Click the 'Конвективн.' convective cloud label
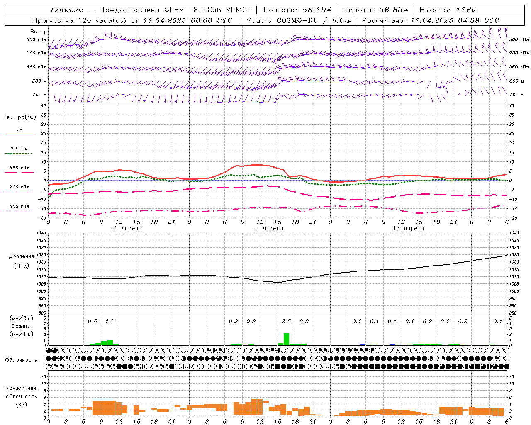This screenshot has height=425, width=531. point(21,388)
